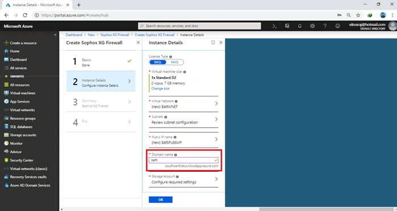This screenshot has height=211, width=397.
Task: Click OK button
Action: click(x=160, y=200)
